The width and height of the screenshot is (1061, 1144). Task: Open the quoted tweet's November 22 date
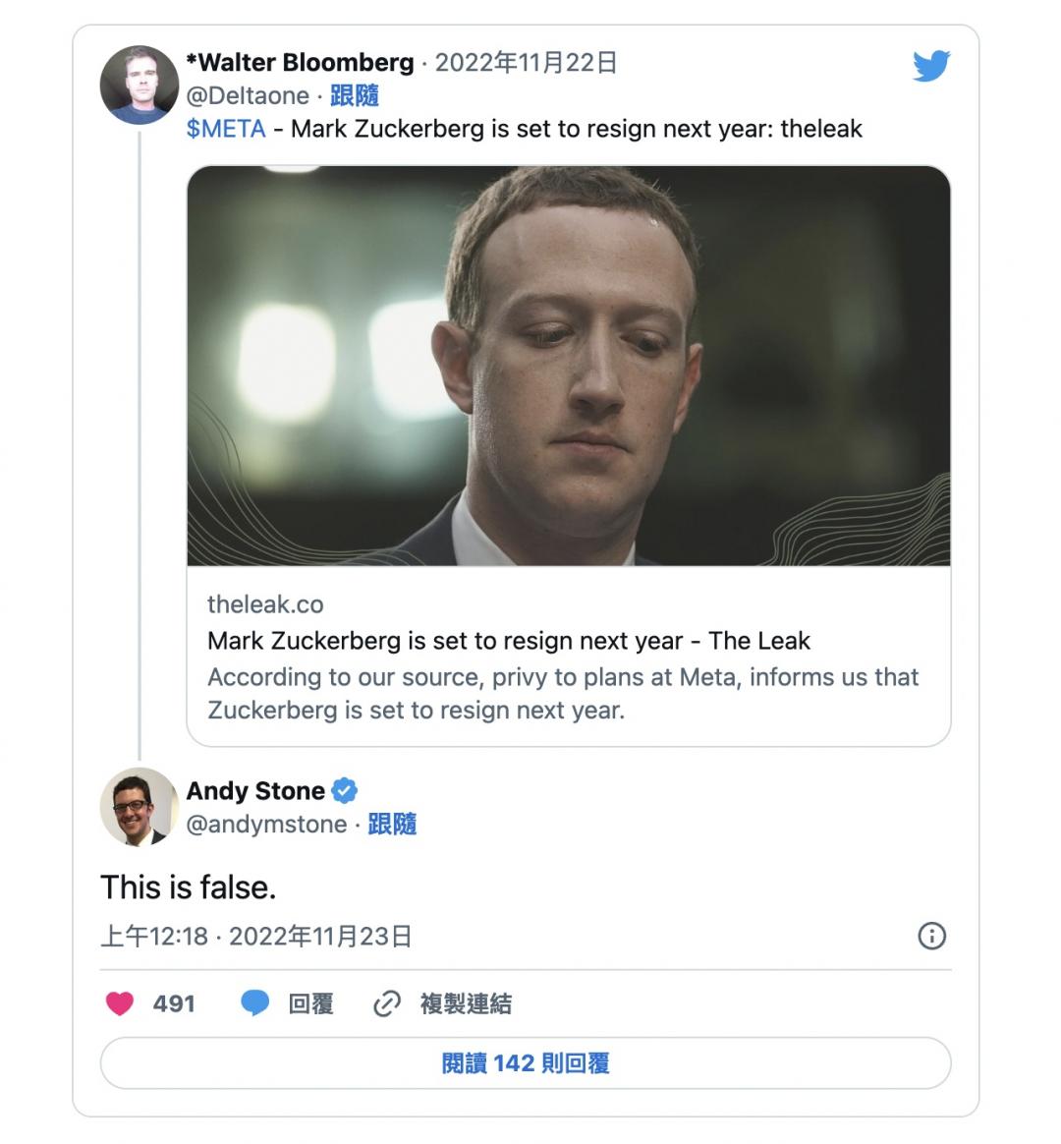[x=526, y=63]
